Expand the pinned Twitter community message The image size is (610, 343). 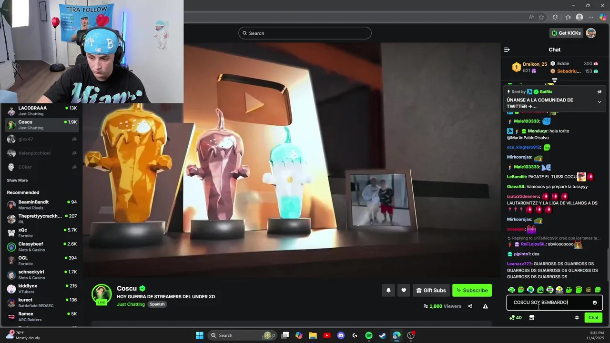[600, 102]
